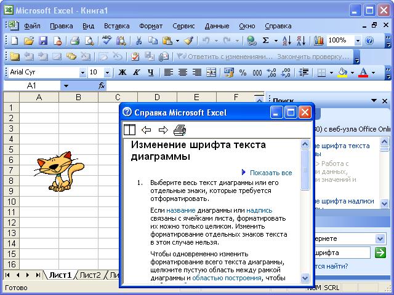Open the AutoSum functions dropdown arrow
Viewport: 394px width, 295px height.
[276, 41]
